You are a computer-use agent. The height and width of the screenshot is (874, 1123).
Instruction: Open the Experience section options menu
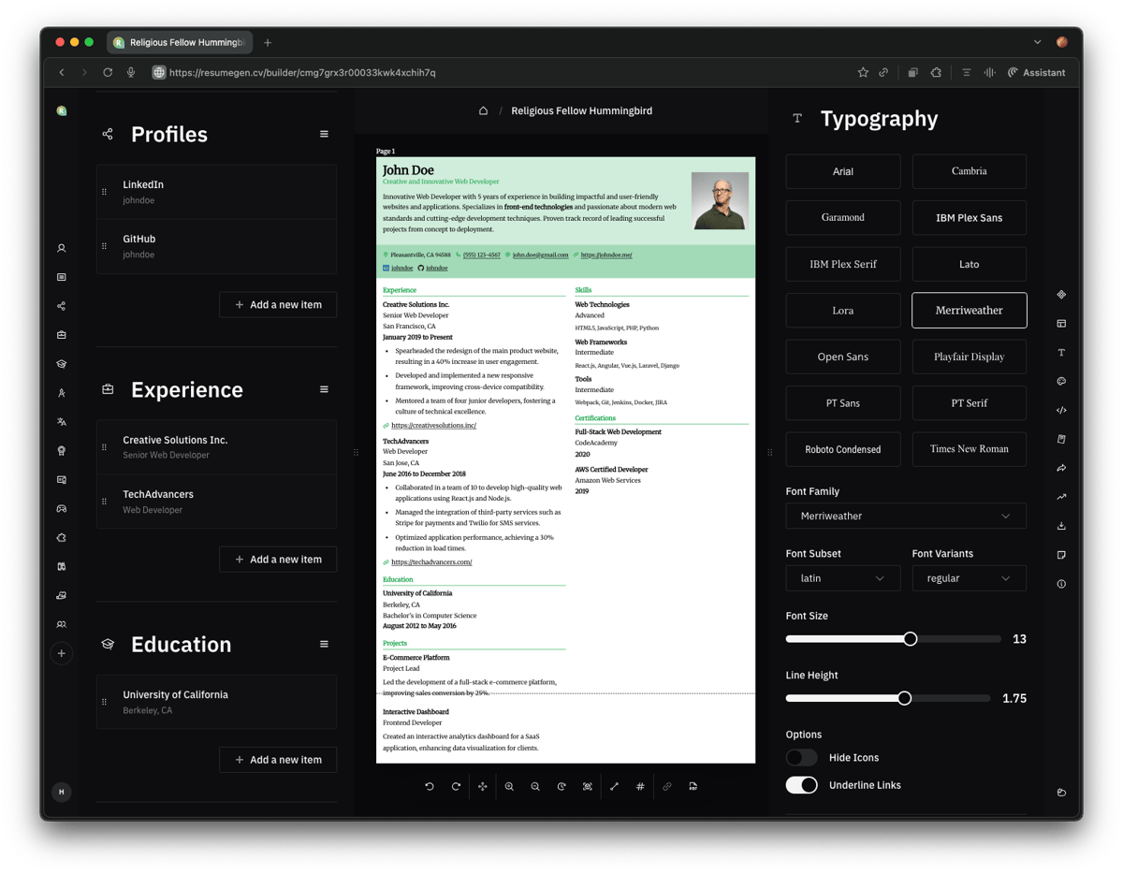pyautogui.click(x=324, y=390)
